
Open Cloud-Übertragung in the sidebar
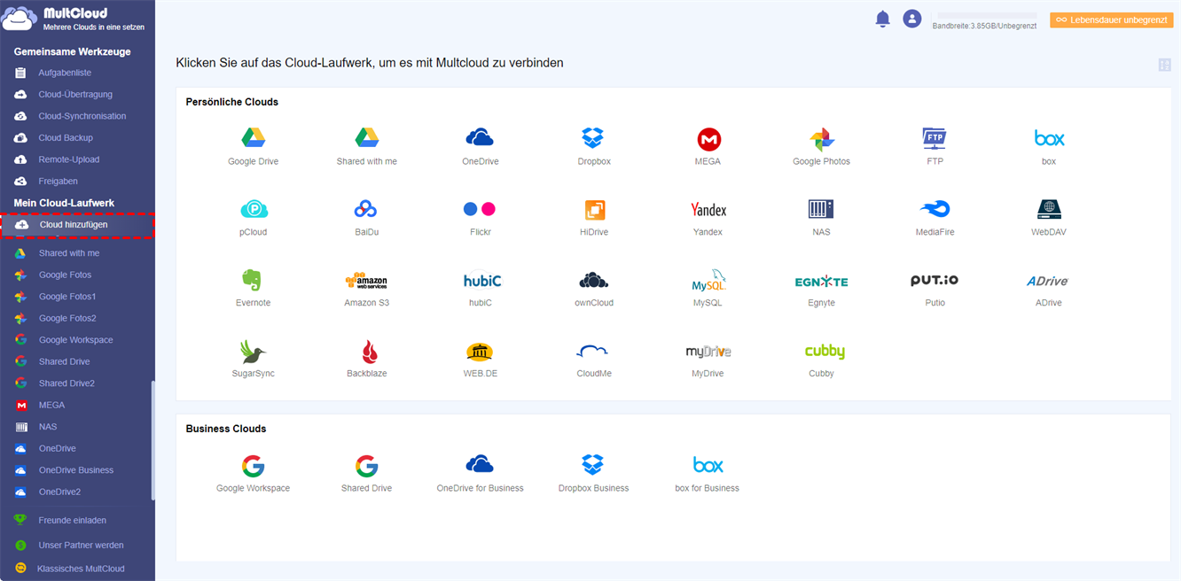click(77, 94)
